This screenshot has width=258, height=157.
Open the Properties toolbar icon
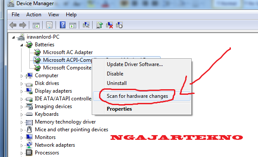49,25
